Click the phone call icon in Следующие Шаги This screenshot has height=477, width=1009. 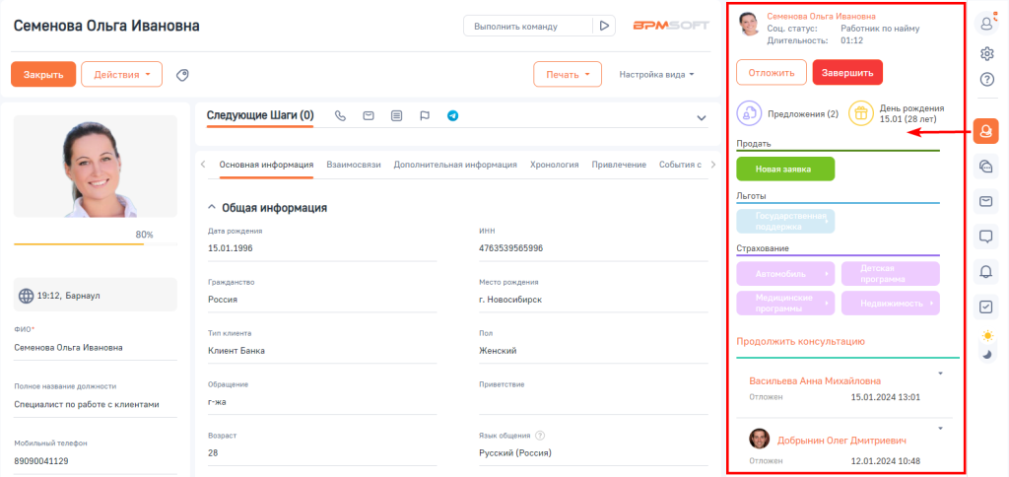click(341, 116)
